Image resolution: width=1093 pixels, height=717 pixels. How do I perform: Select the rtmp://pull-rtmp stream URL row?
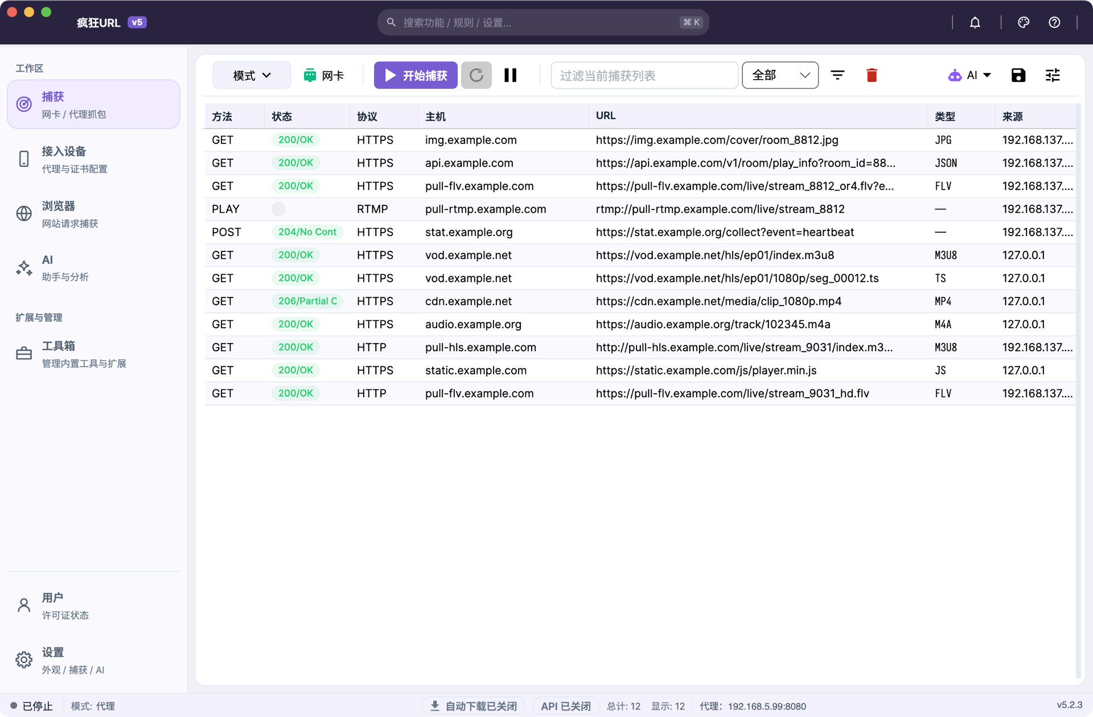point(640,209)
